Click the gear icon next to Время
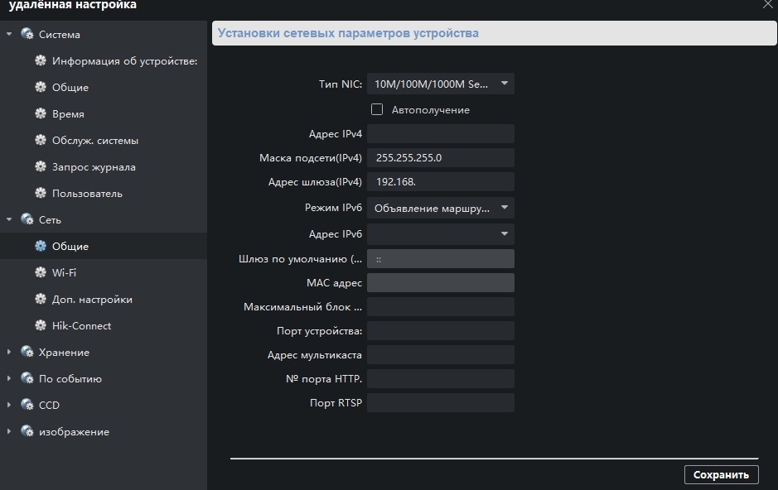This screenshot has height=490, width=778. click(x=40, y=114)
